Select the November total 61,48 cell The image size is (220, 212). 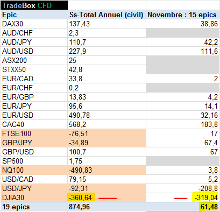click(x=209, y=207)
